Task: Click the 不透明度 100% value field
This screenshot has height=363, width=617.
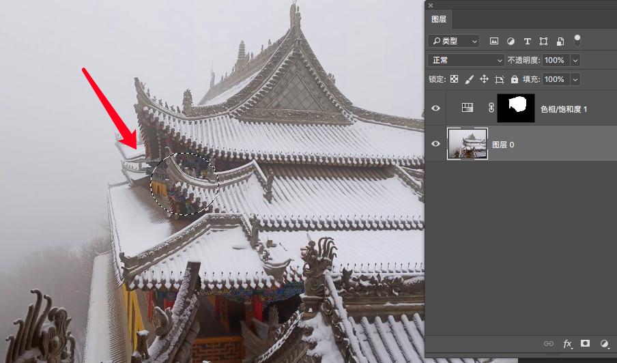Action: 556,60
